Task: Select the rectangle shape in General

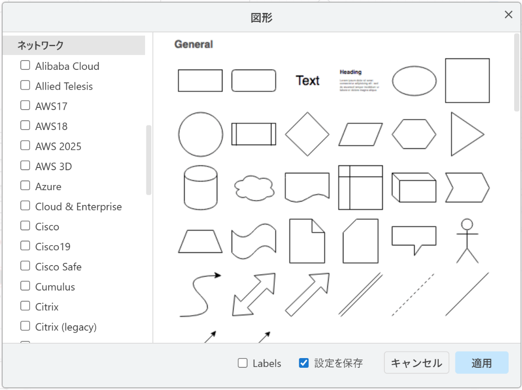Action: coord(200,80)
